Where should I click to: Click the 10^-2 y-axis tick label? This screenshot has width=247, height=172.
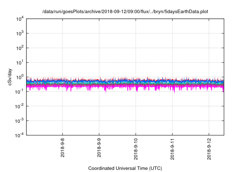[x=20, y=106]
